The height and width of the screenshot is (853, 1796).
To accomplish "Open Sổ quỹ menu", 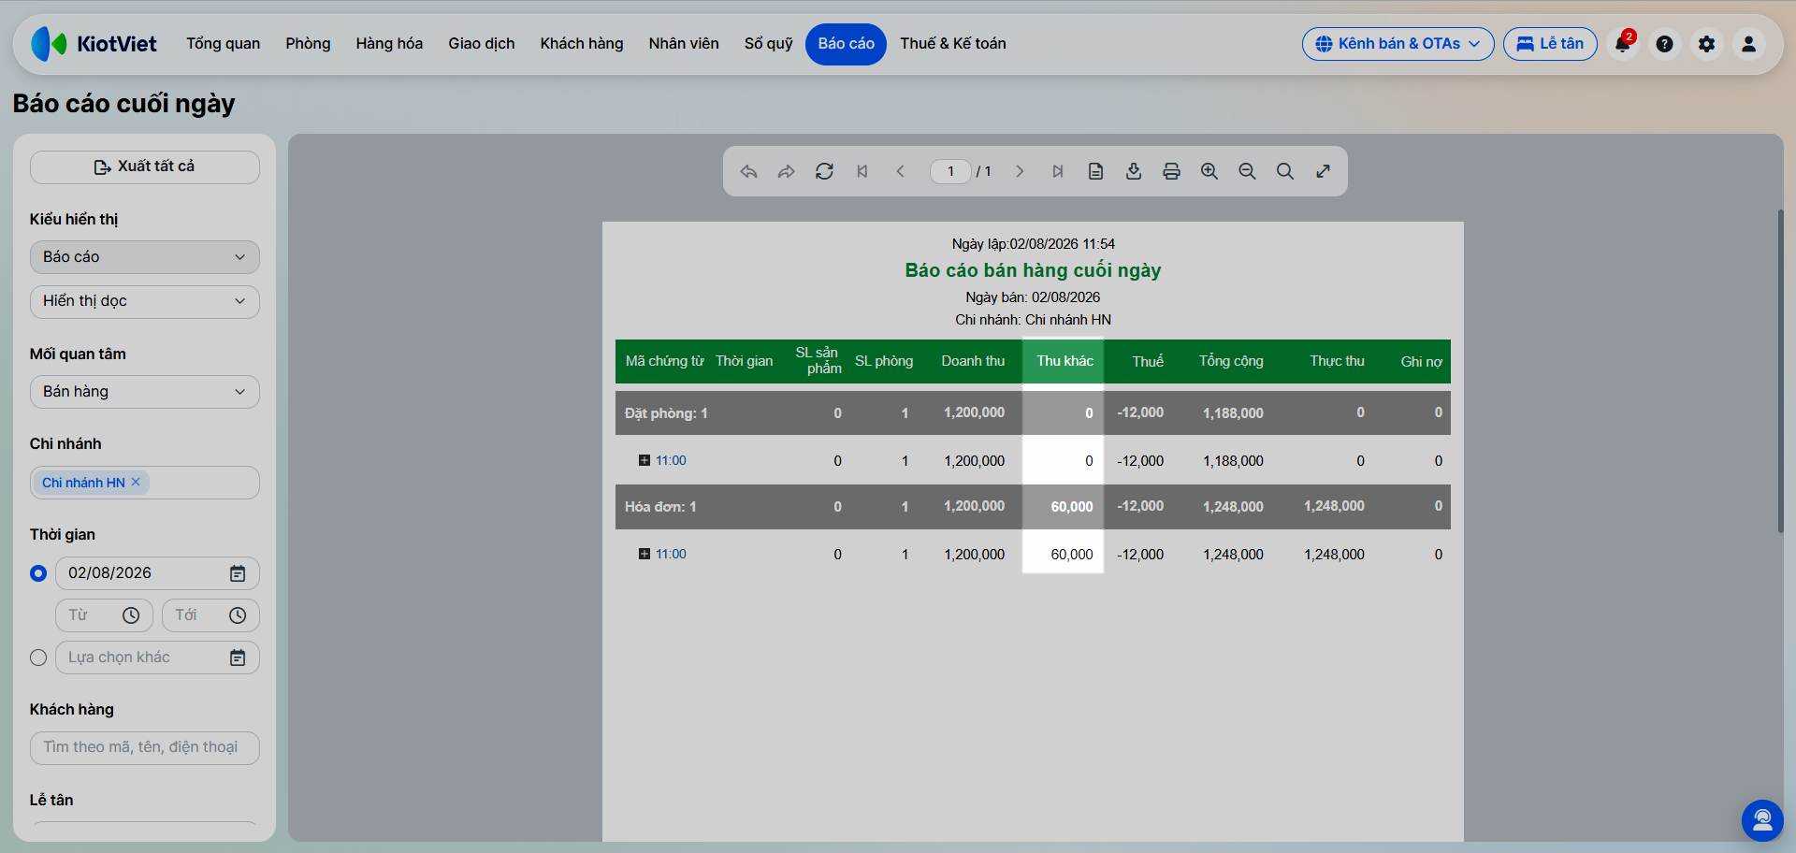I will [768, 44].
